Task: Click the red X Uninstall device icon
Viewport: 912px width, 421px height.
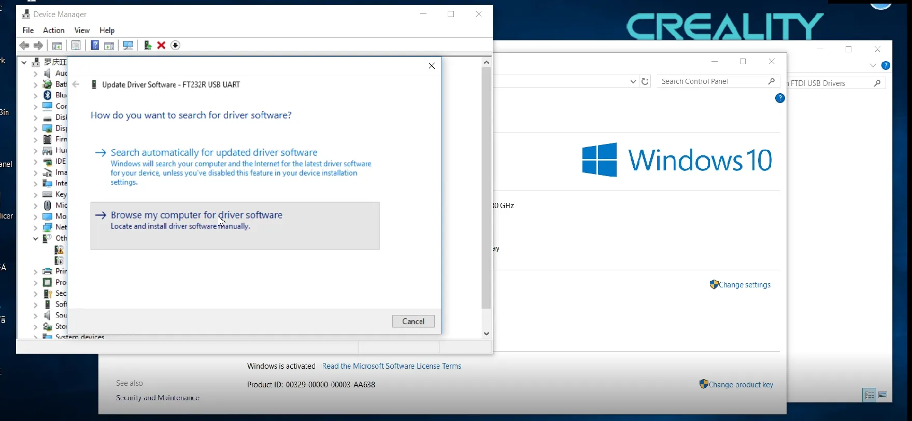Action: pyautogui.click(x=161, y=46)
